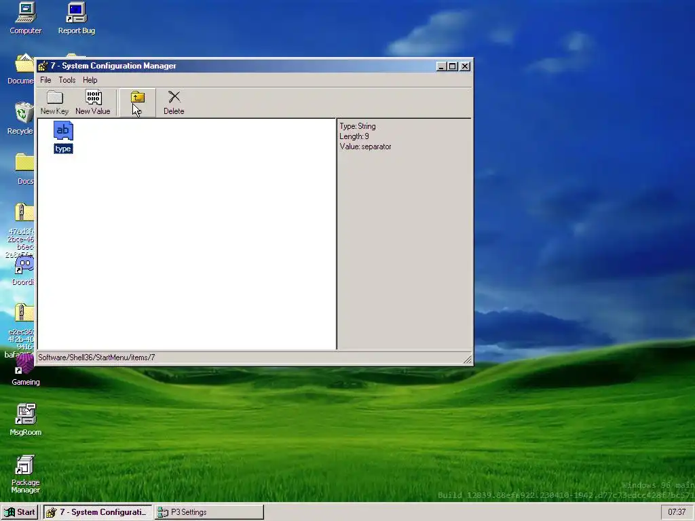Click the taskbar clock showing 07:37

[x=677, y=512]
